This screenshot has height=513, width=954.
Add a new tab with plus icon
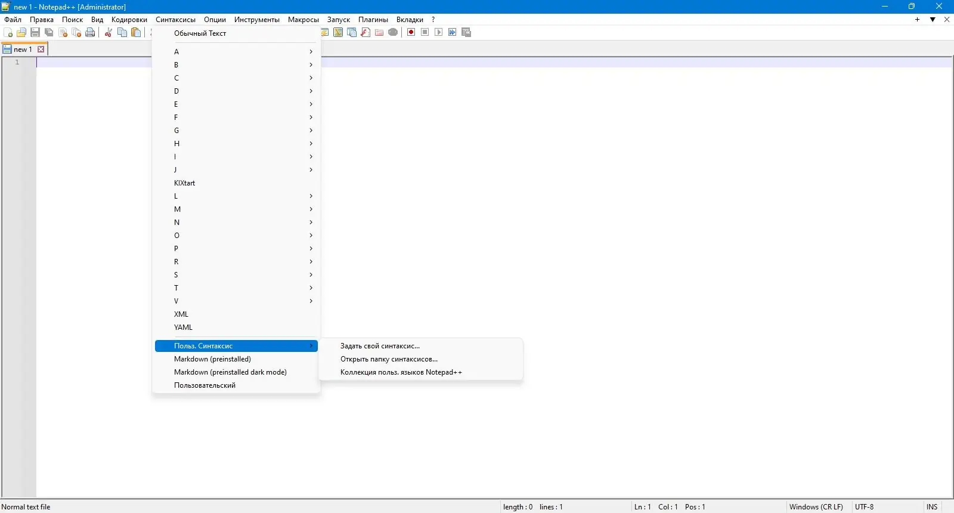(917, 20)
